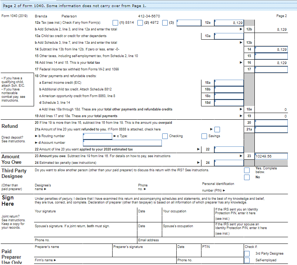Click the line 13a child tax credit field

click(x=229, y=36)
